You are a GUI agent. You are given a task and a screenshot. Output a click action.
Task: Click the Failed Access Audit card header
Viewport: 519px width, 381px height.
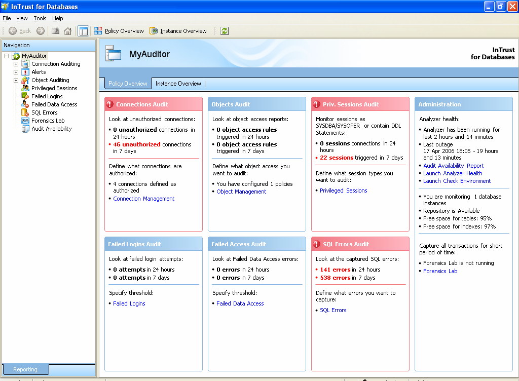point(257,244)
